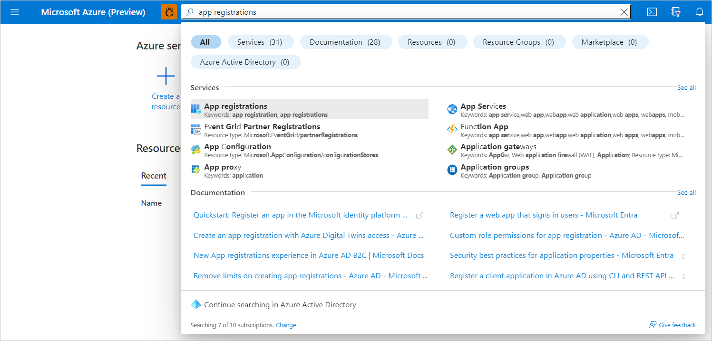Image resolution: width=712 pixels, height=341 pixels.
Task: Click the Name column header
Action: coord(151,203)
